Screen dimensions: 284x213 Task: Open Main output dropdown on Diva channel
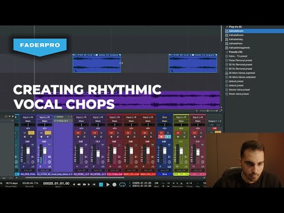164,121
